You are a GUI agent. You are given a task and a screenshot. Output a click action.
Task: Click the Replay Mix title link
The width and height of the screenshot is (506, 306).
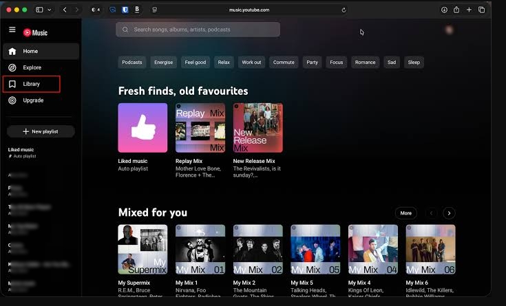189,161
